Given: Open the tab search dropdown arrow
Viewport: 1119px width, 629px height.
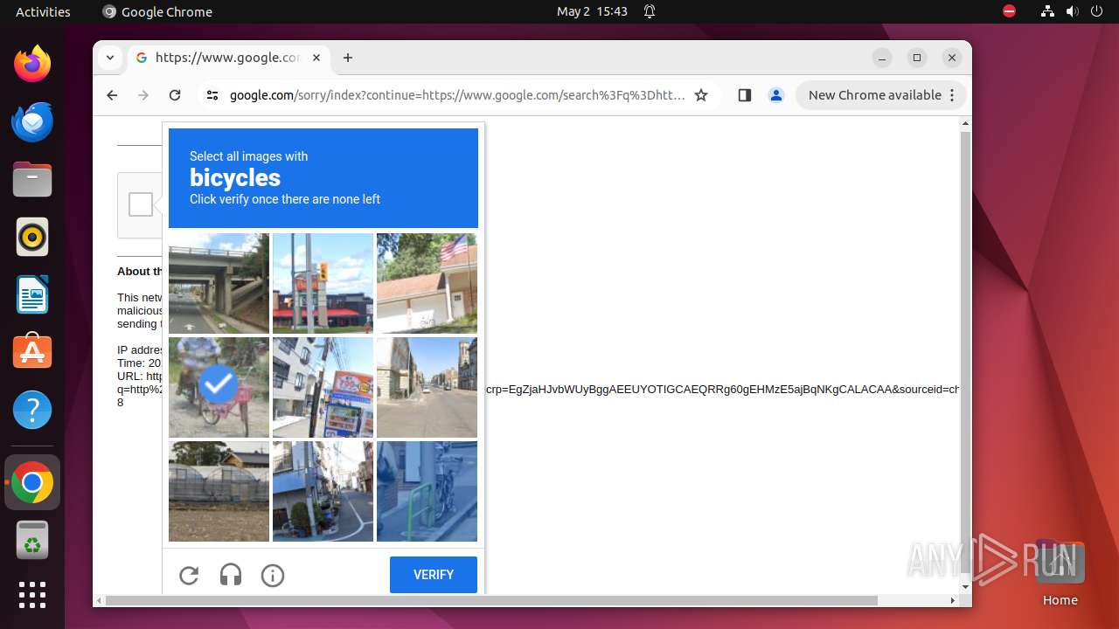Looking at the screenshot, I should (110, 58).
